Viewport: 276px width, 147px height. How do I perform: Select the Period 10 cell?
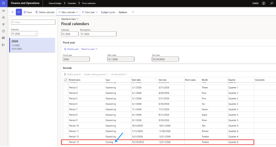(74, 126)
